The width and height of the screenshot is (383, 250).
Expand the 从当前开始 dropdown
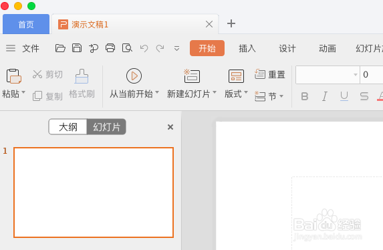(x=157, y=92)
